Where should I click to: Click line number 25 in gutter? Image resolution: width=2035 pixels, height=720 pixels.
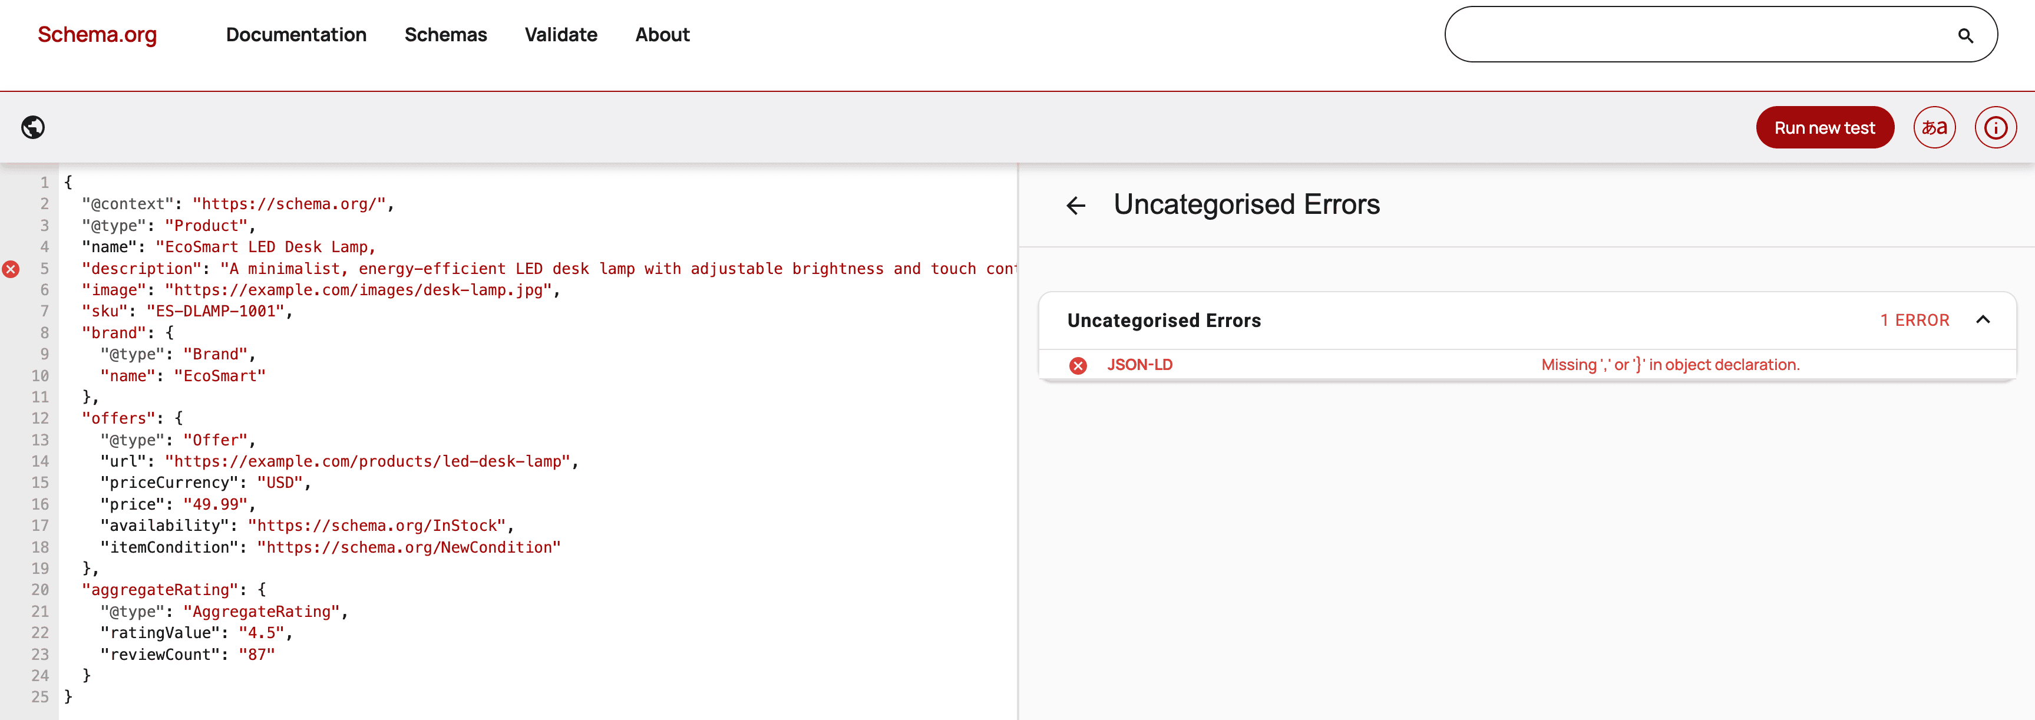coord(40,697)
